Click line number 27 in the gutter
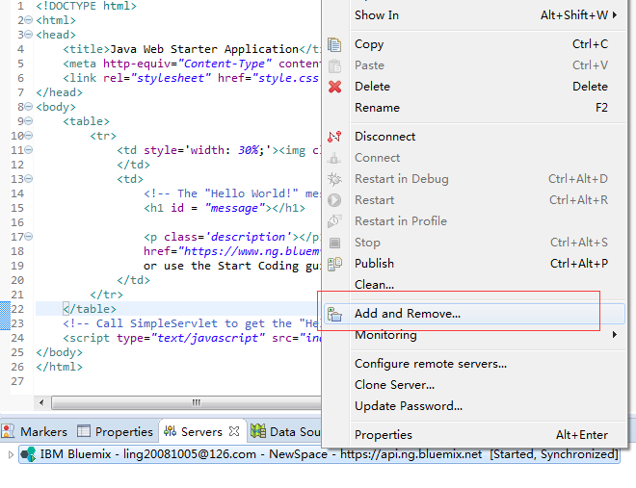The image size is (636, 488). 17,381
